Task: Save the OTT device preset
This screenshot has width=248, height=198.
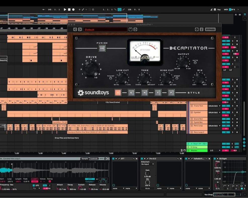Action: tap(137, 159)
